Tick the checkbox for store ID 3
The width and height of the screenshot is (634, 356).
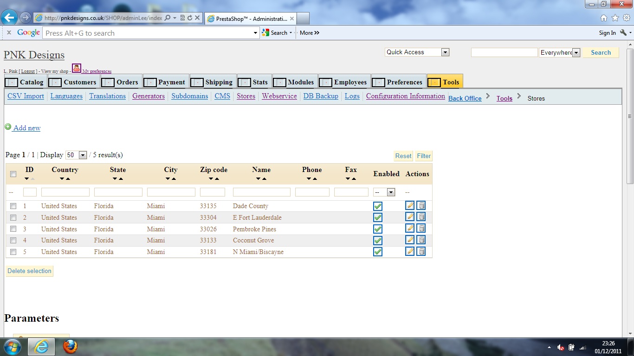point(13,229)
